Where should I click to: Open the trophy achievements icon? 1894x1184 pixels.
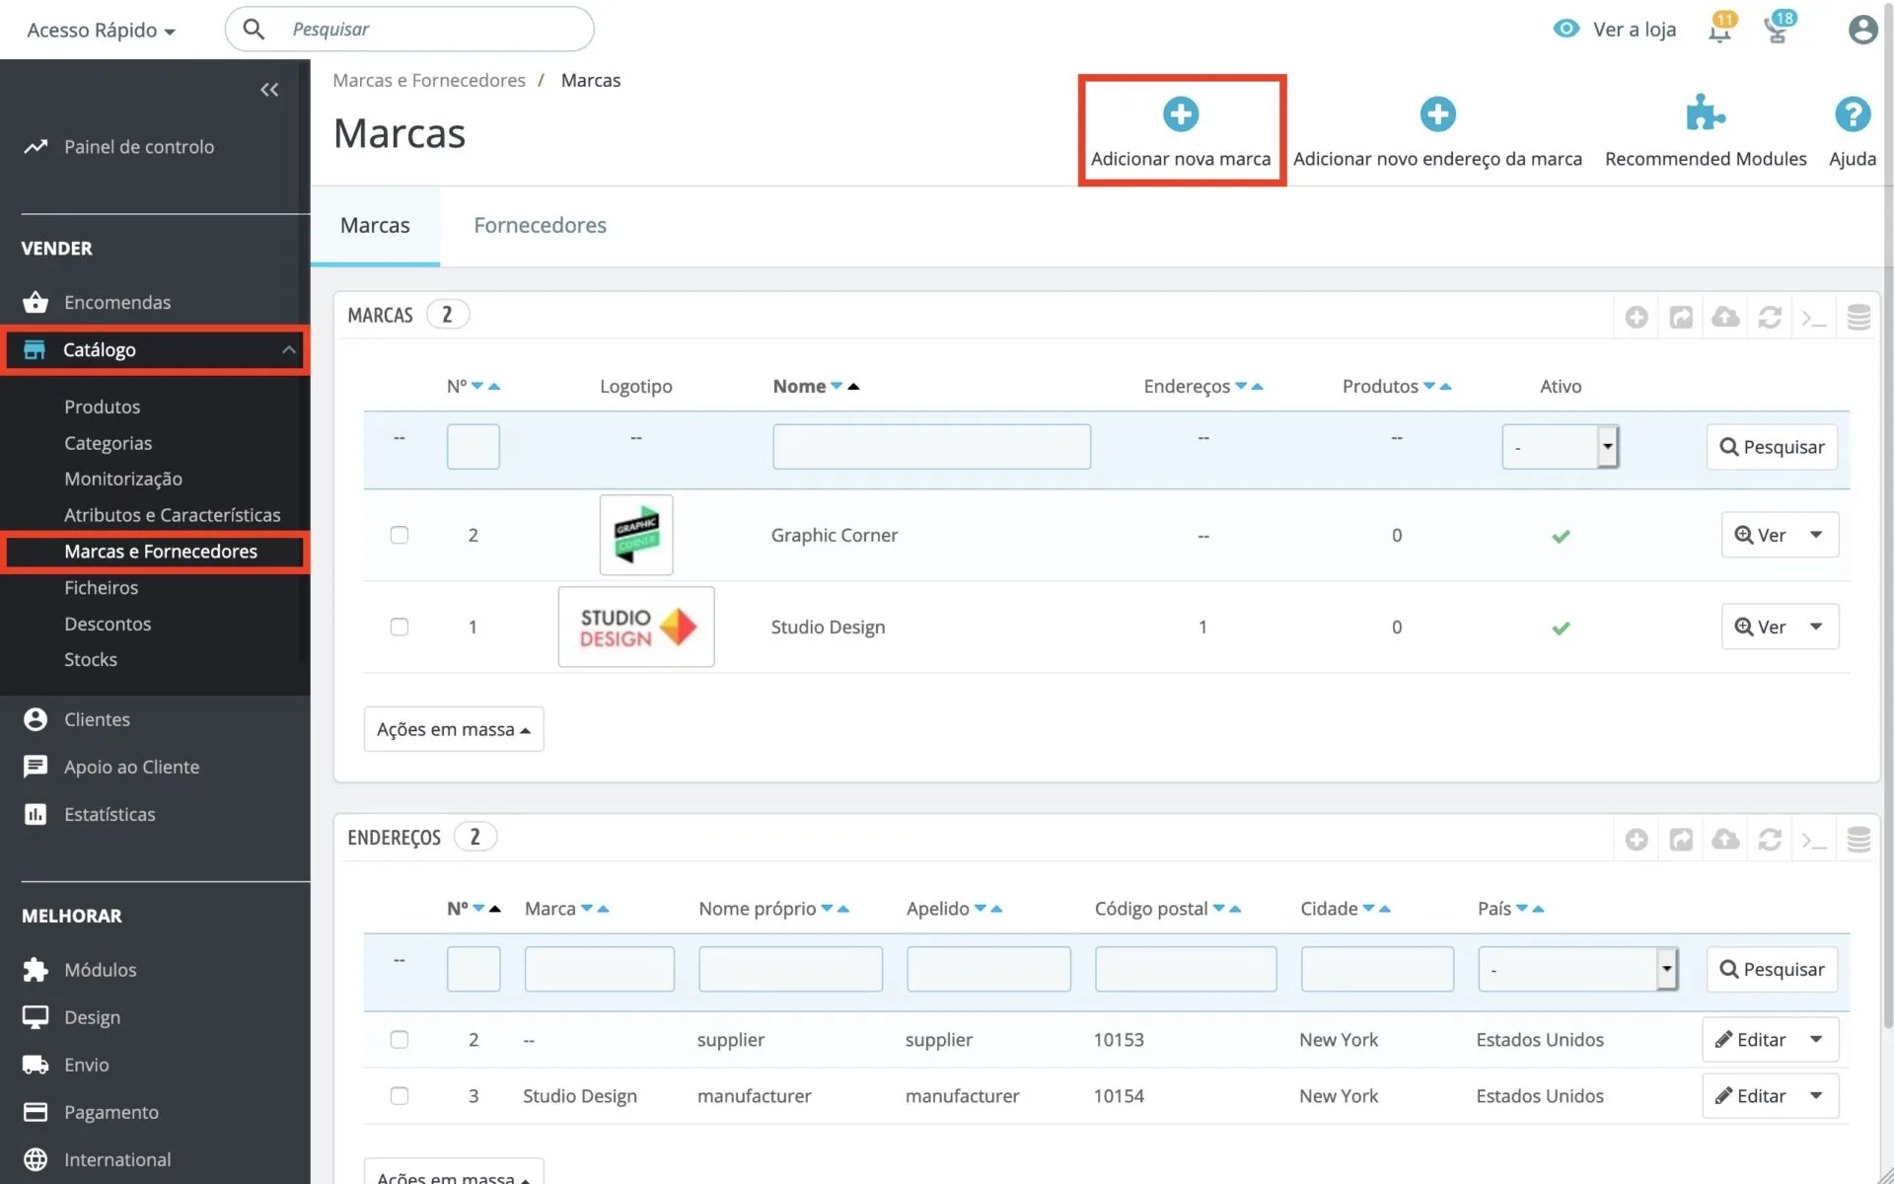click(1777, 31)
